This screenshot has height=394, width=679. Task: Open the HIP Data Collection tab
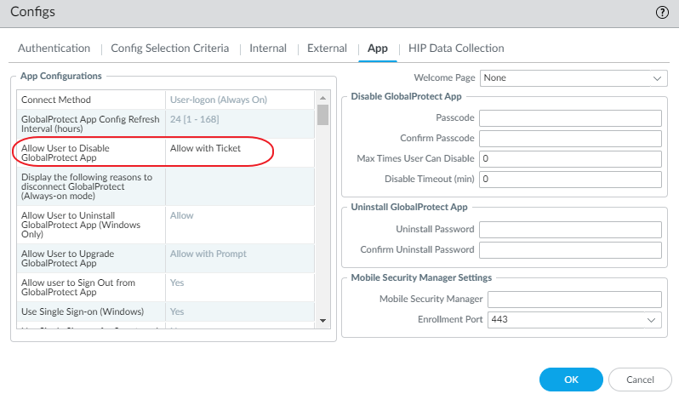pos(456,49)
